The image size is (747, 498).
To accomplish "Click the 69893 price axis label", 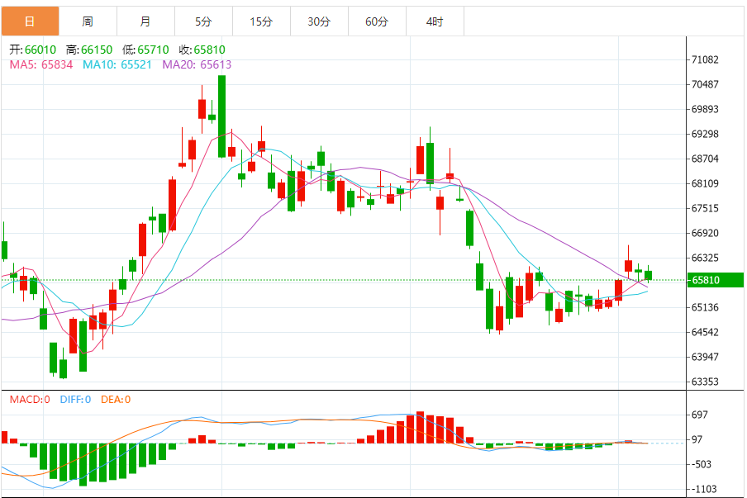I will (x=705, y=109).
